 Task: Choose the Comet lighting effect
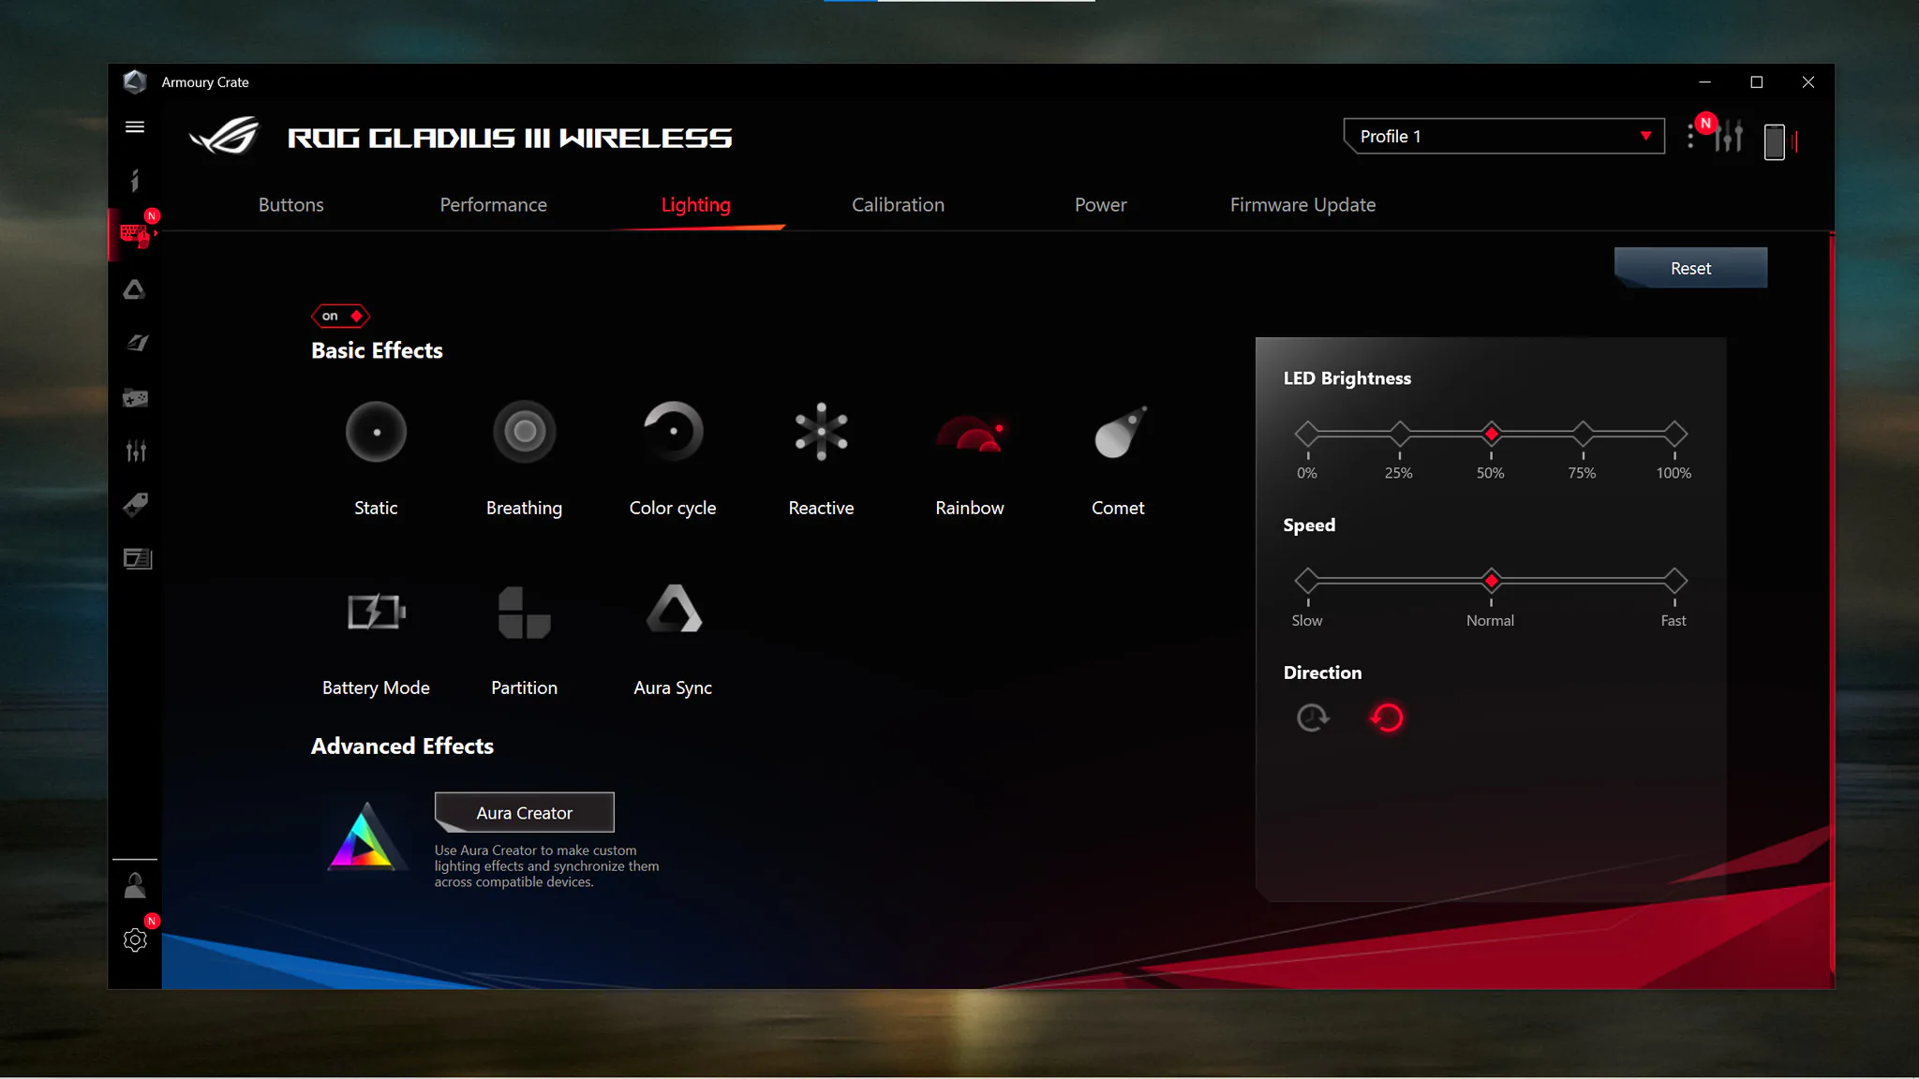[1119, 432]
